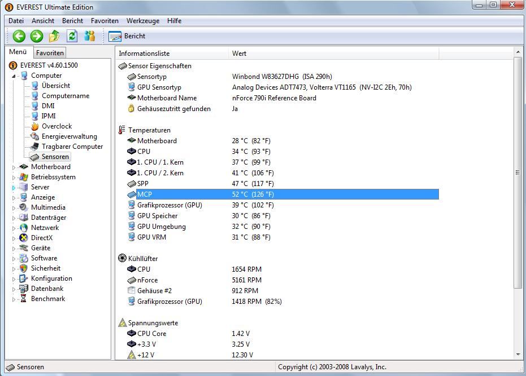526x376 pixels.
Task: Click the Kühllüfter fan icon
Action: click(x=123, y=259)
